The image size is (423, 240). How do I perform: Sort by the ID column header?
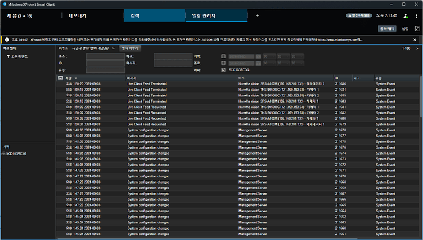[x=343, y=78]
